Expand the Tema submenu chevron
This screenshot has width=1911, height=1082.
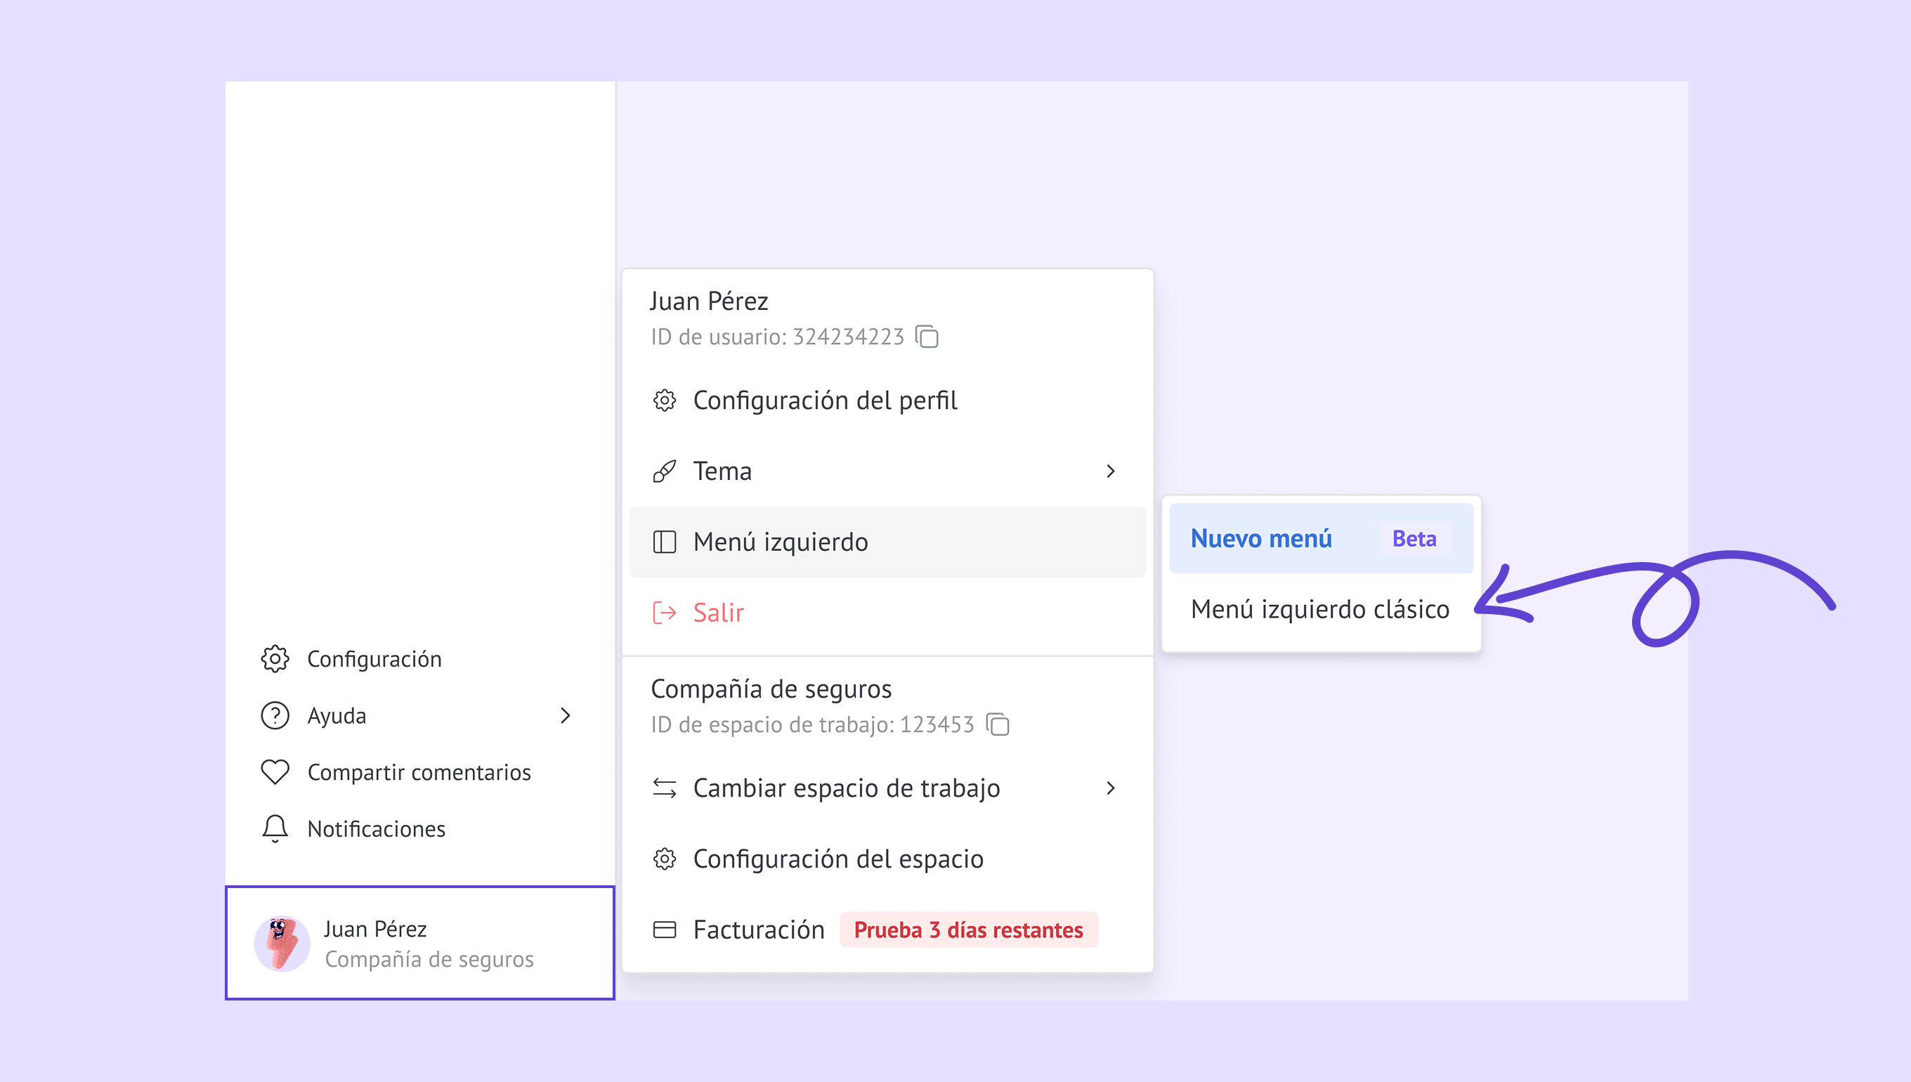1111,471
